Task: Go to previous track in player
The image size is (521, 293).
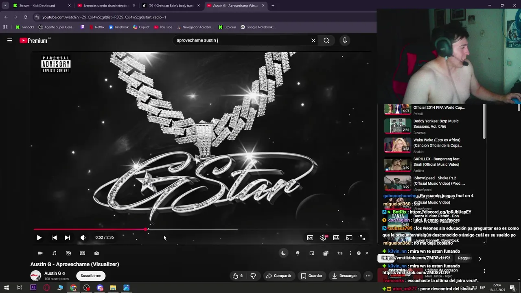Action: [x=54, y=238]
